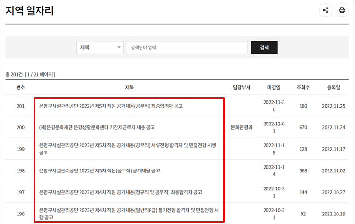Image resolution: width=355 pixels, height=224 pixels.
Task: Open post 198 제5차 직원(공무직) 공개채용 공고
Action: [x=99, y=171]
